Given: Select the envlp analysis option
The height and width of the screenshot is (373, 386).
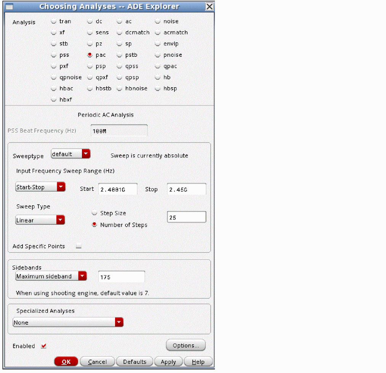Looking at the screenshot, I should (x=157, y=43).
